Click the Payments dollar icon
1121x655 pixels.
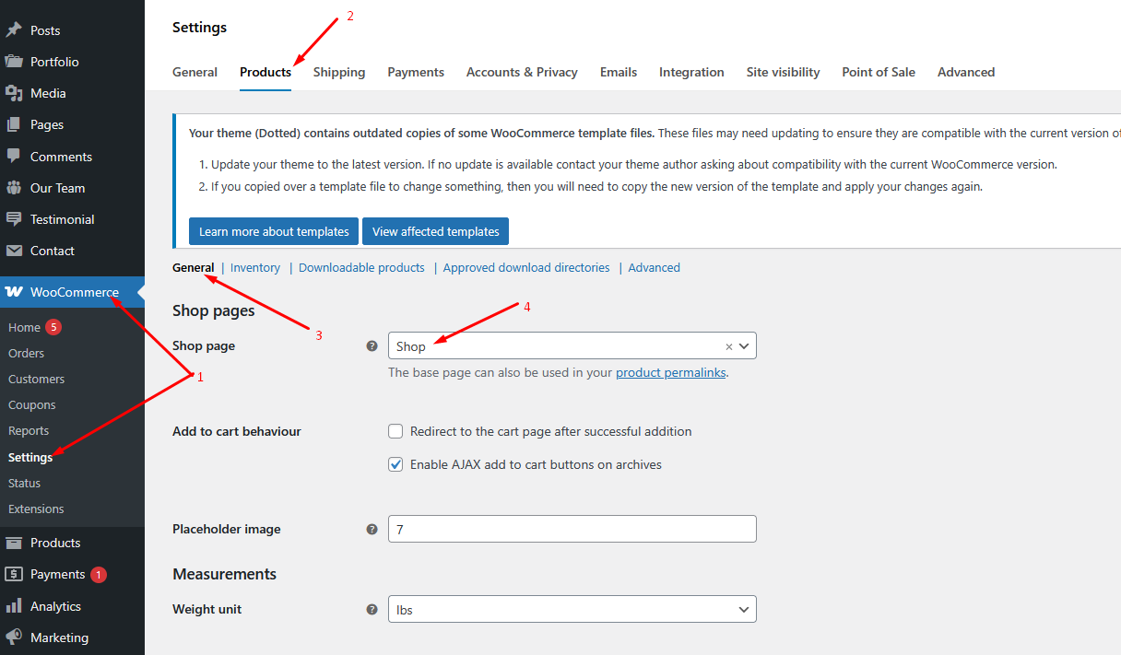pyautogui.click(x=14, y=574)
